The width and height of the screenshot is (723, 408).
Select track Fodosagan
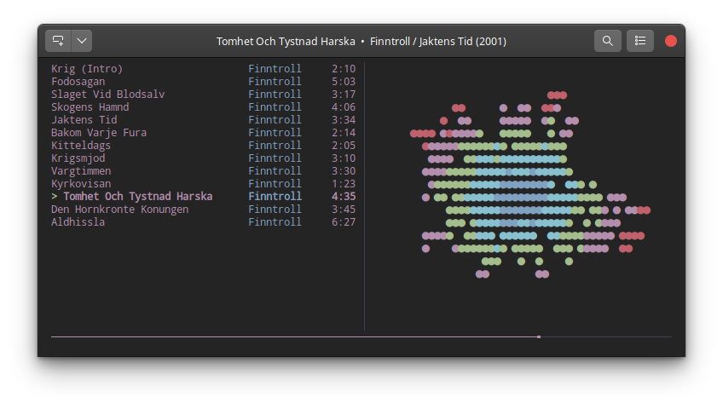[78, 82]
